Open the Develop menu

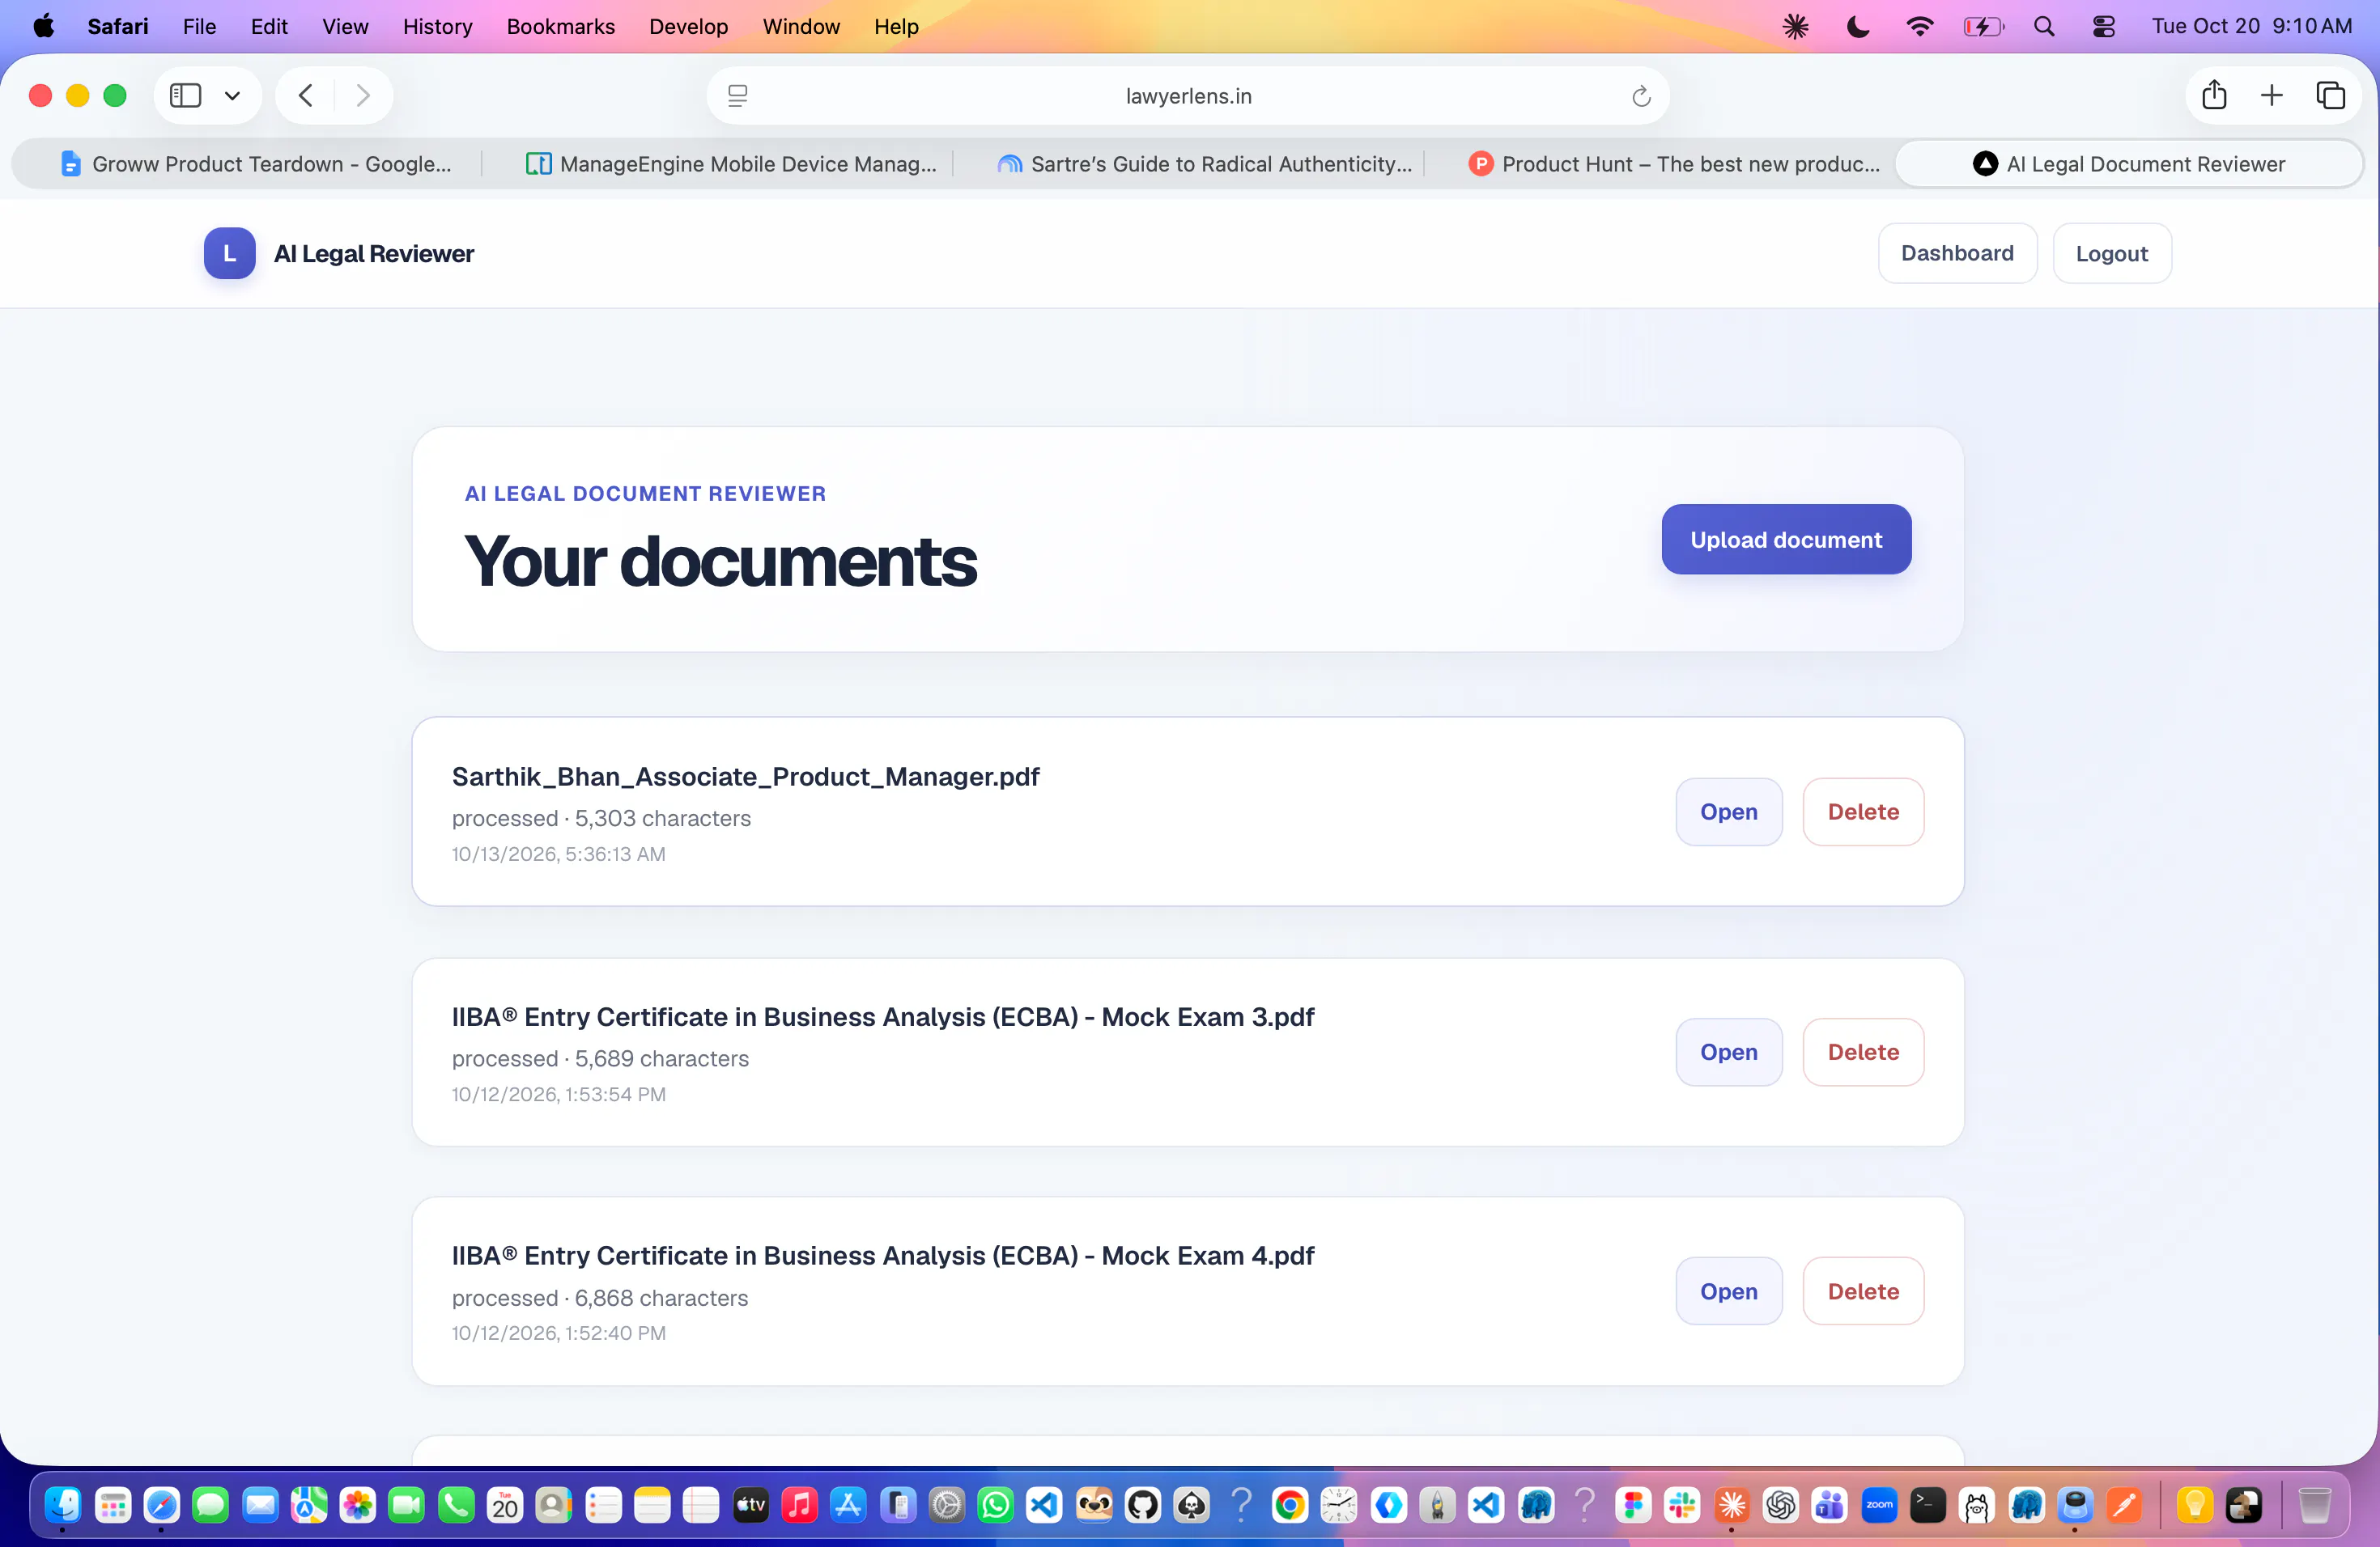coord(688,26)
